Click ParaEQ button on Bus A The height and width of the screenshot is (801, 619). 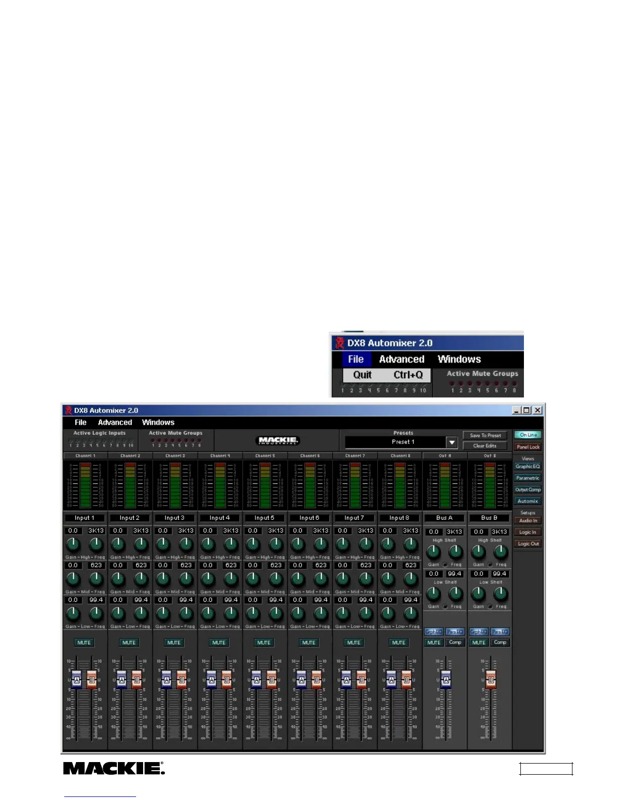455,632
